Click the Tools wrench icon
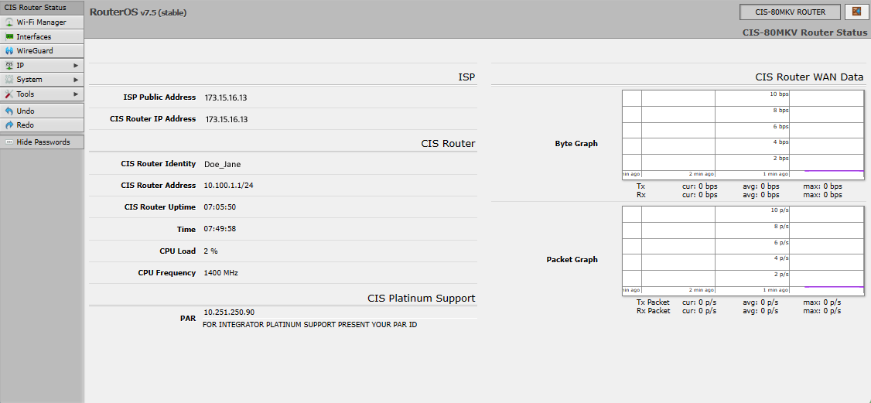 9,94
